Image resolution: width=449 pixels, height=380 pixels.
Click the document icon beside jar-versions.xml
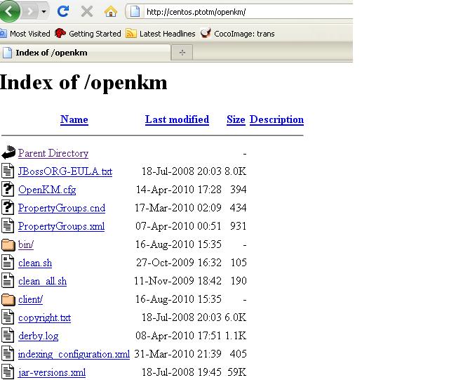(8, 372)
